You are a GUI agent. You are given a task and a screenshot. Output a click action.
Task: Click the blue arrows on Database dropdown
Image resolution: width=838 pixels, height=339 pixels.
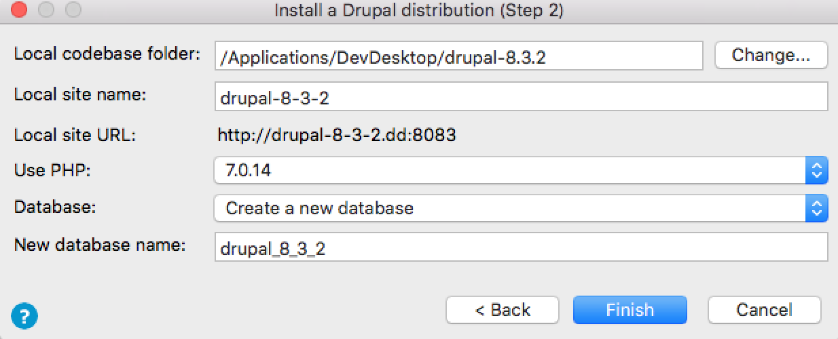coord(817,207)
